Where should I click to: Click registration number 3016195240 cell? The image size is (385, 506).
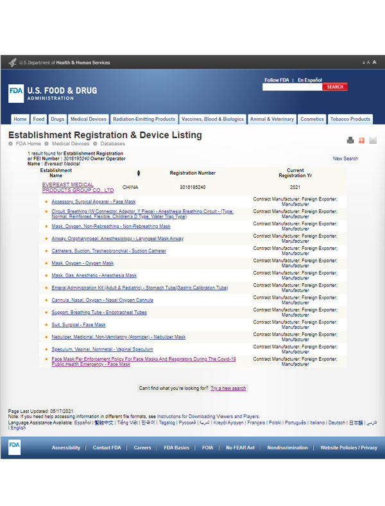coord(193,187)
